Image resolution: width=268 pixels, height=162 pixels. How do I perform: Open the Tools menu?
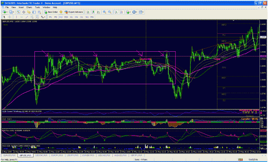37,8
